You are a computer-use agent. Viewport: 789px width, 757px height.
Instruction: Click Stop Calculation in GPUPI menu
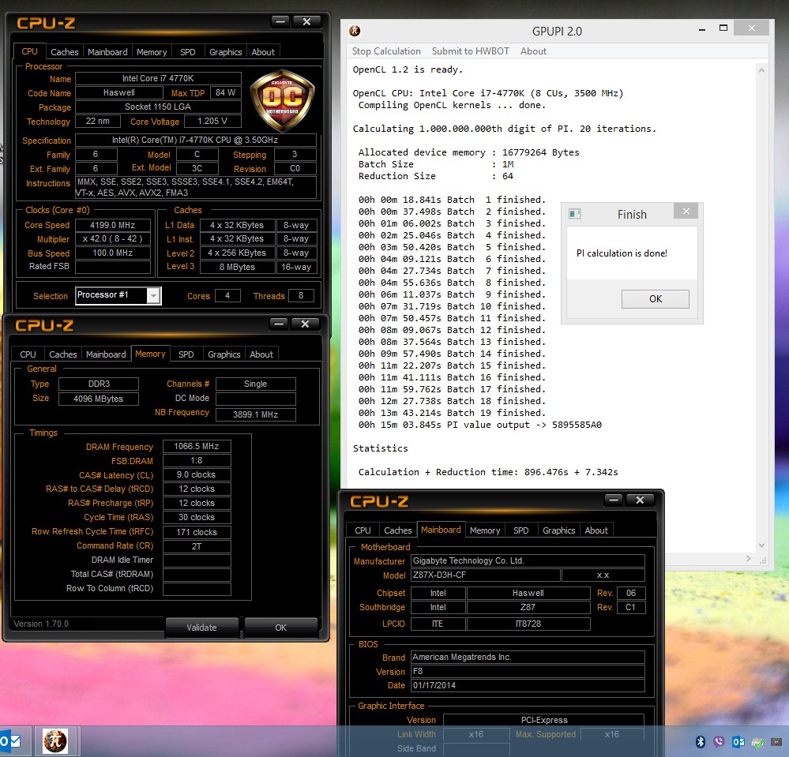point(386,51)
